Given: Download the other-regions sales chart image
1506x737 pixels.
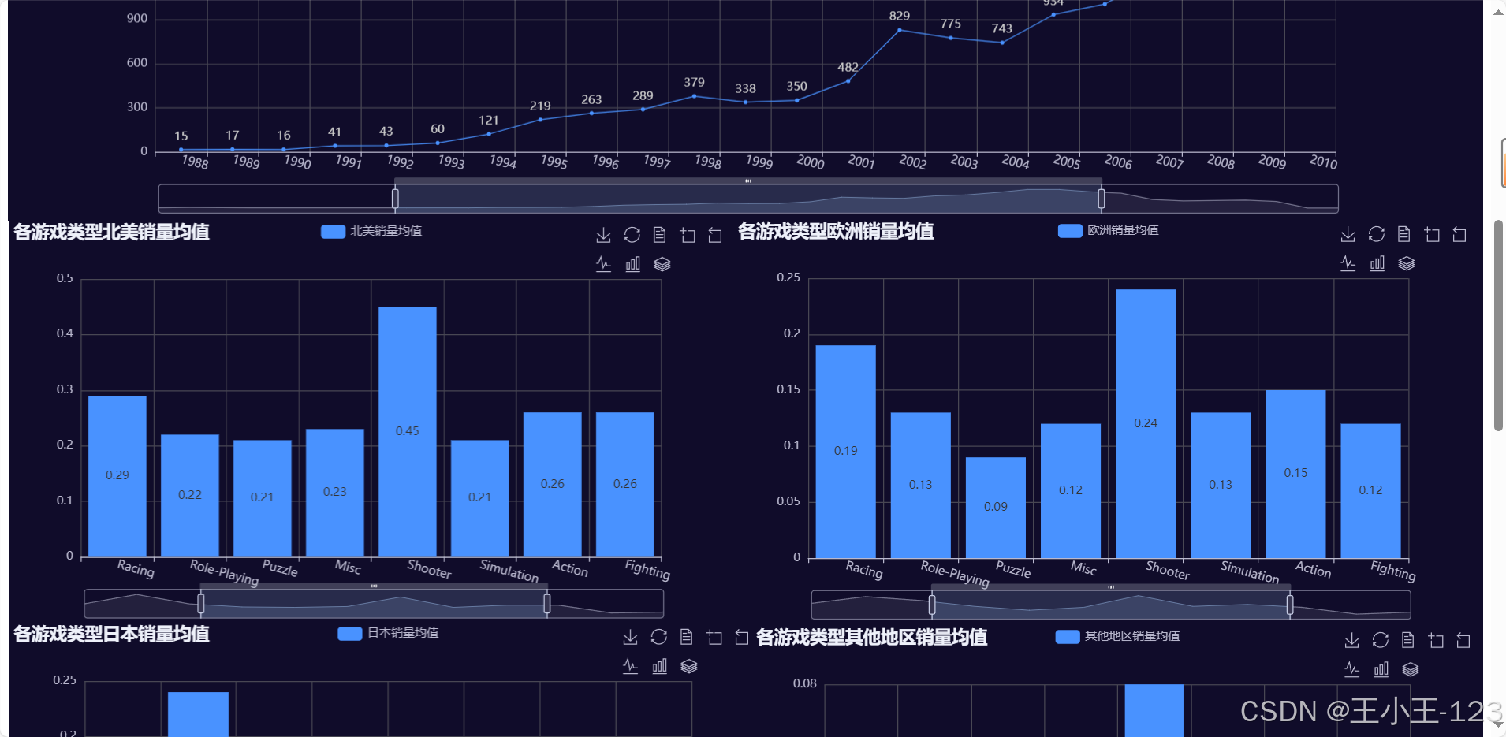Looking at the screenshot, I should [x=1351, y=640].
